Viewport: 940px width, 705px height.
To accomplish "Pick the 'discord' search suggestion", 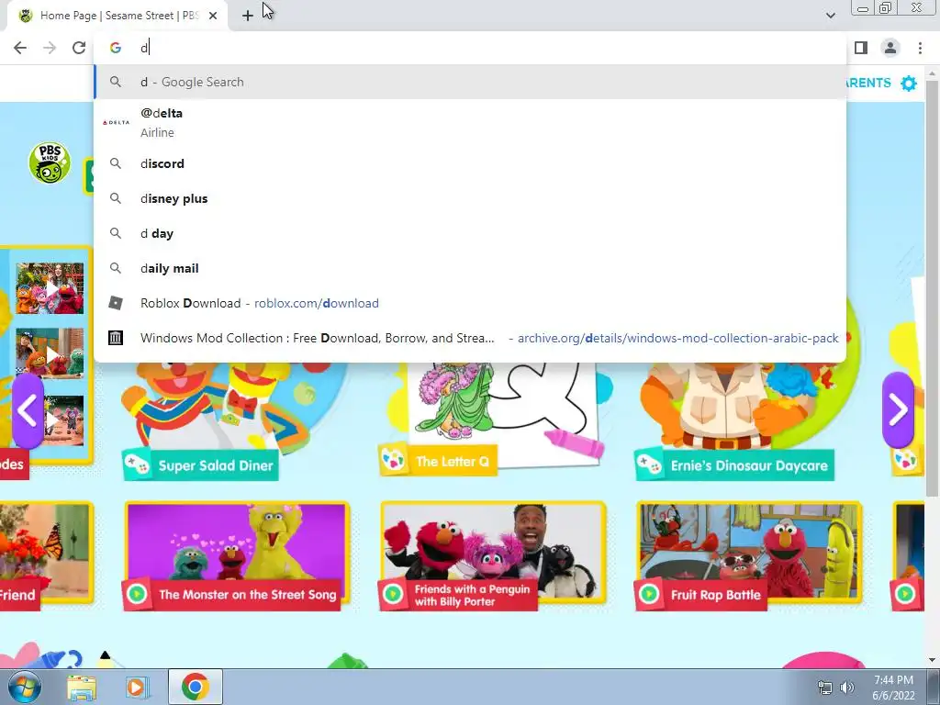I will tap(470, 163).
